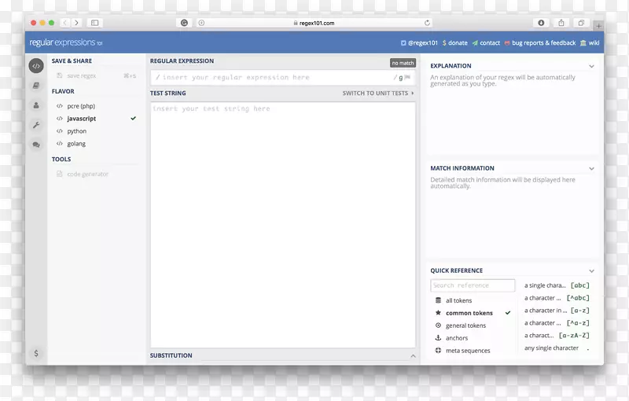The image size is (629, 401).
Task: Click the dollar sign sponsor icon
Action: click(x=36, y=354)
